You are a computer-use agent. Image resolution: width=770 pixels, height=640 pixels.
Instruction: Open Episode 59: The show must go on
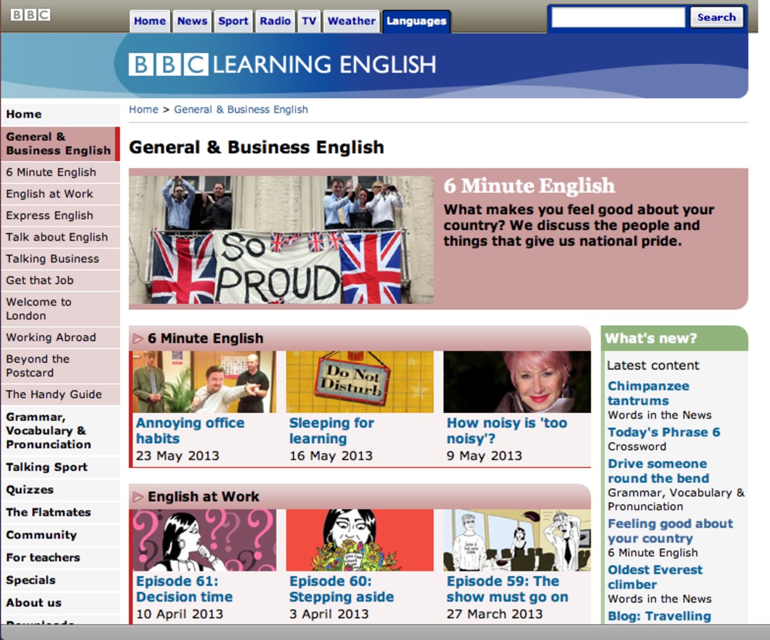click(508, 589)
